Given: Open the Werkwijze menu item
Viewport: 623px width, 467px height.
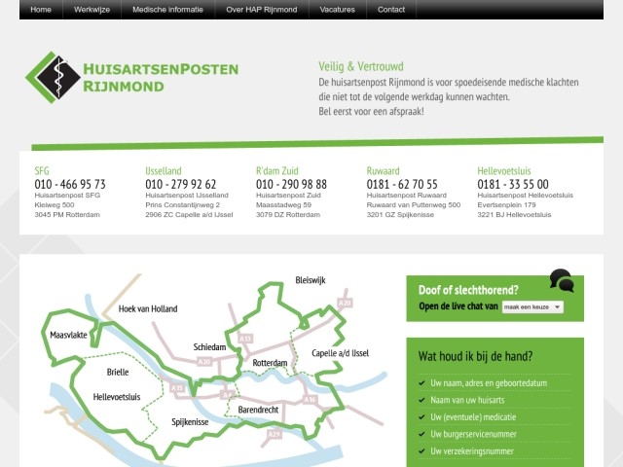Looking at the screenshot, I should click(x=92, y=9).
